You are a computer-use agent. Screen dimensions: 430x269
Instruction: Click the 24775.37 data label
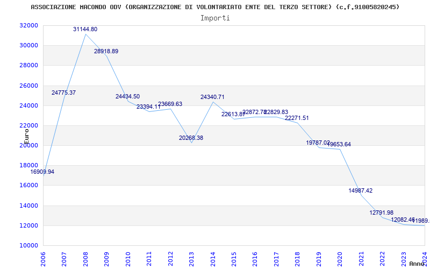(63, 93)
